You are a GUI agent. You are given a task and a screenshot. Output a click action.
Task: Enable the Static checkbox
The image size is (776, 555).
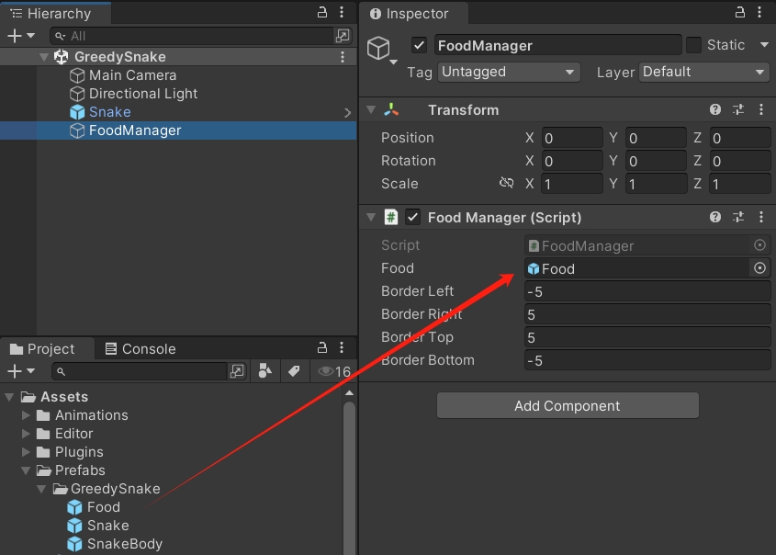[694, 45]
